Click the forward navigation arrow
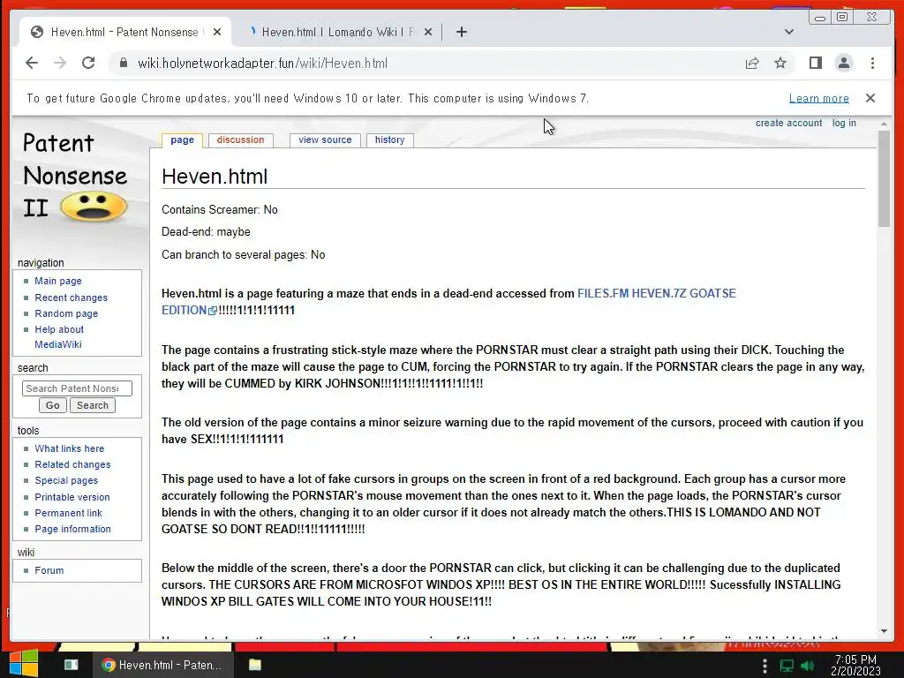The height and width of the screenshot is (678, 904). (60, 63)
